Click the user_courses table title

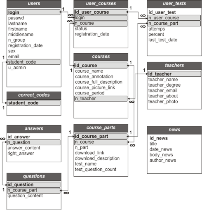(101, 4)
